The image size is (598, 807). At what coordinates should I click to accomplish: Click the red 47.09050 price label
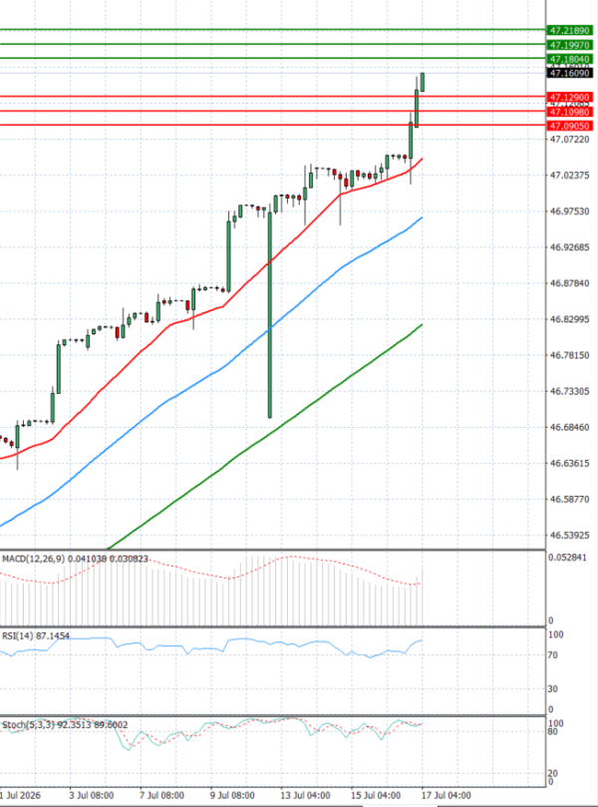click(569, 126)
